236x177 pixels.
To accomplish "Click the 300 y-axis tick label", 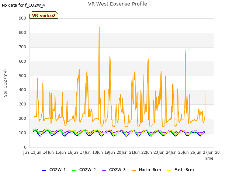I will point(22,104).
